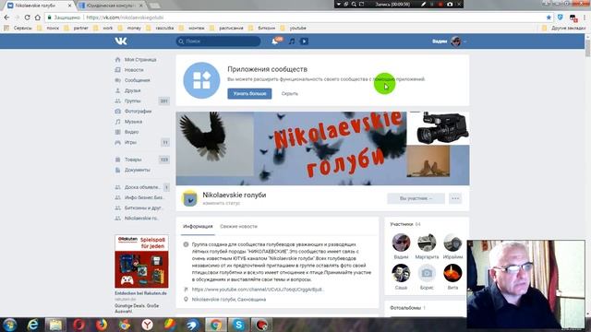Viewport: 591px width, 332px height.
Task: Open Firefox from the taskbar
Action: click(102, 325)
